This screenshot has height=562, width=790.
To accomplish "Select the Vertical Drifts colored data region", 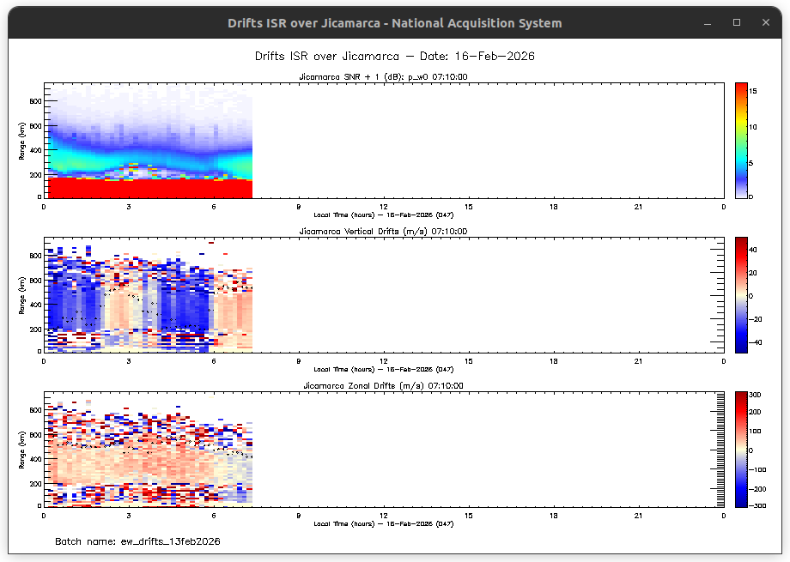I will coord(146,300).
